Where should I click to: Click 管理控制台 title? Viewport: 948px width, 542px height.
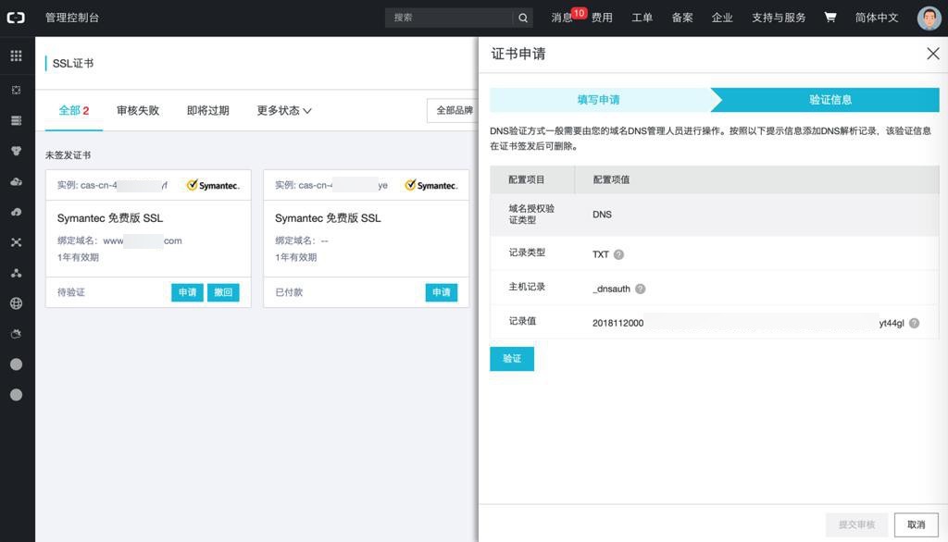pyautogui.click(x=72, y=18)
